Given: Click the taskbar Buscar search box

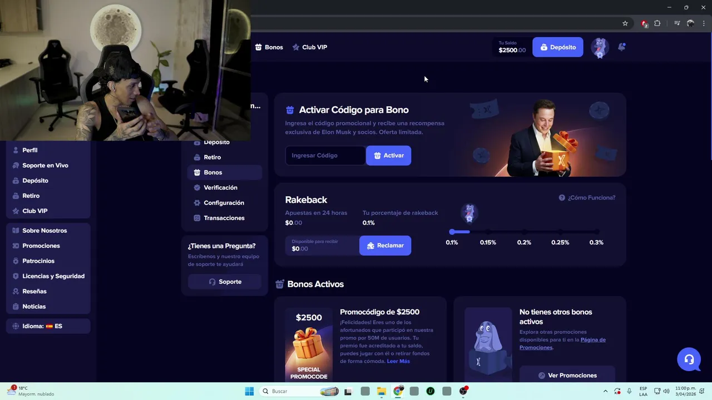Looking at the screenshot, I should point(299,391).
